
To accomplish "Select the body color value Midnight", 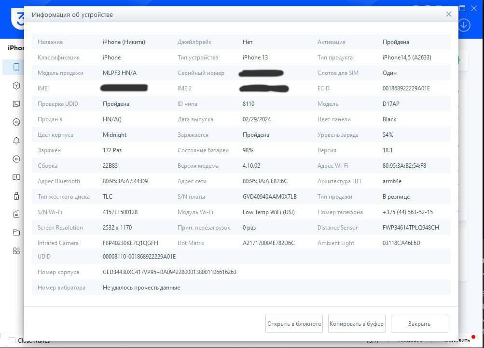I will point(114,135).
